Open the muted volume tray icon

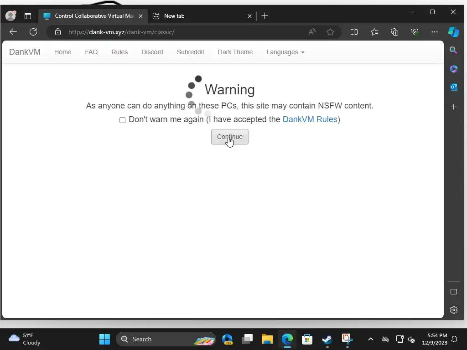click(x=412, y=339)
